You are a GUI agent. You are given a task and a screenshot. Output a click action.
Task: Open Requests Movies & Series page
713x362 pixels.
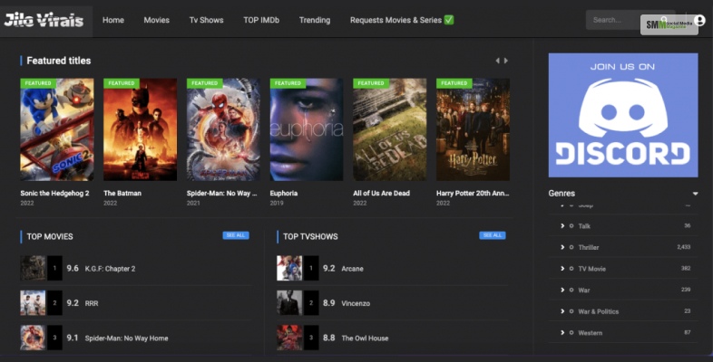point(402,20)
